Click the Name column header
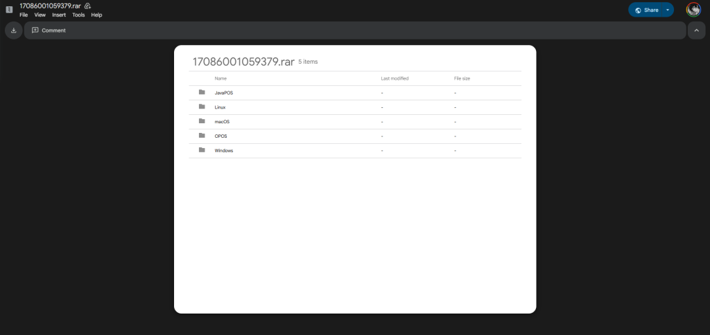 point(220,78)
